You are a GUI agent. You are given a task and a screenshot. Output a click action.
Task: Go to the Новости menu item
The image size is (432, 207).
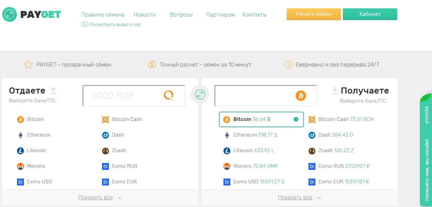point(144,15)
